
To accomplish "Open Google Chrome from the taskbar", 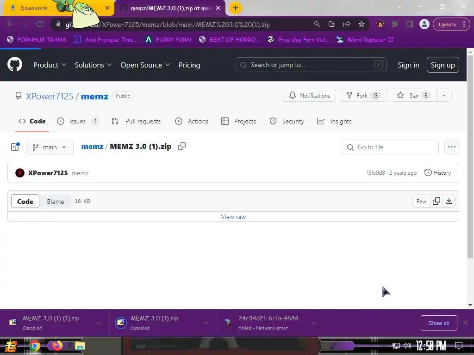I will pyautogui.click(x=34, y=346).
